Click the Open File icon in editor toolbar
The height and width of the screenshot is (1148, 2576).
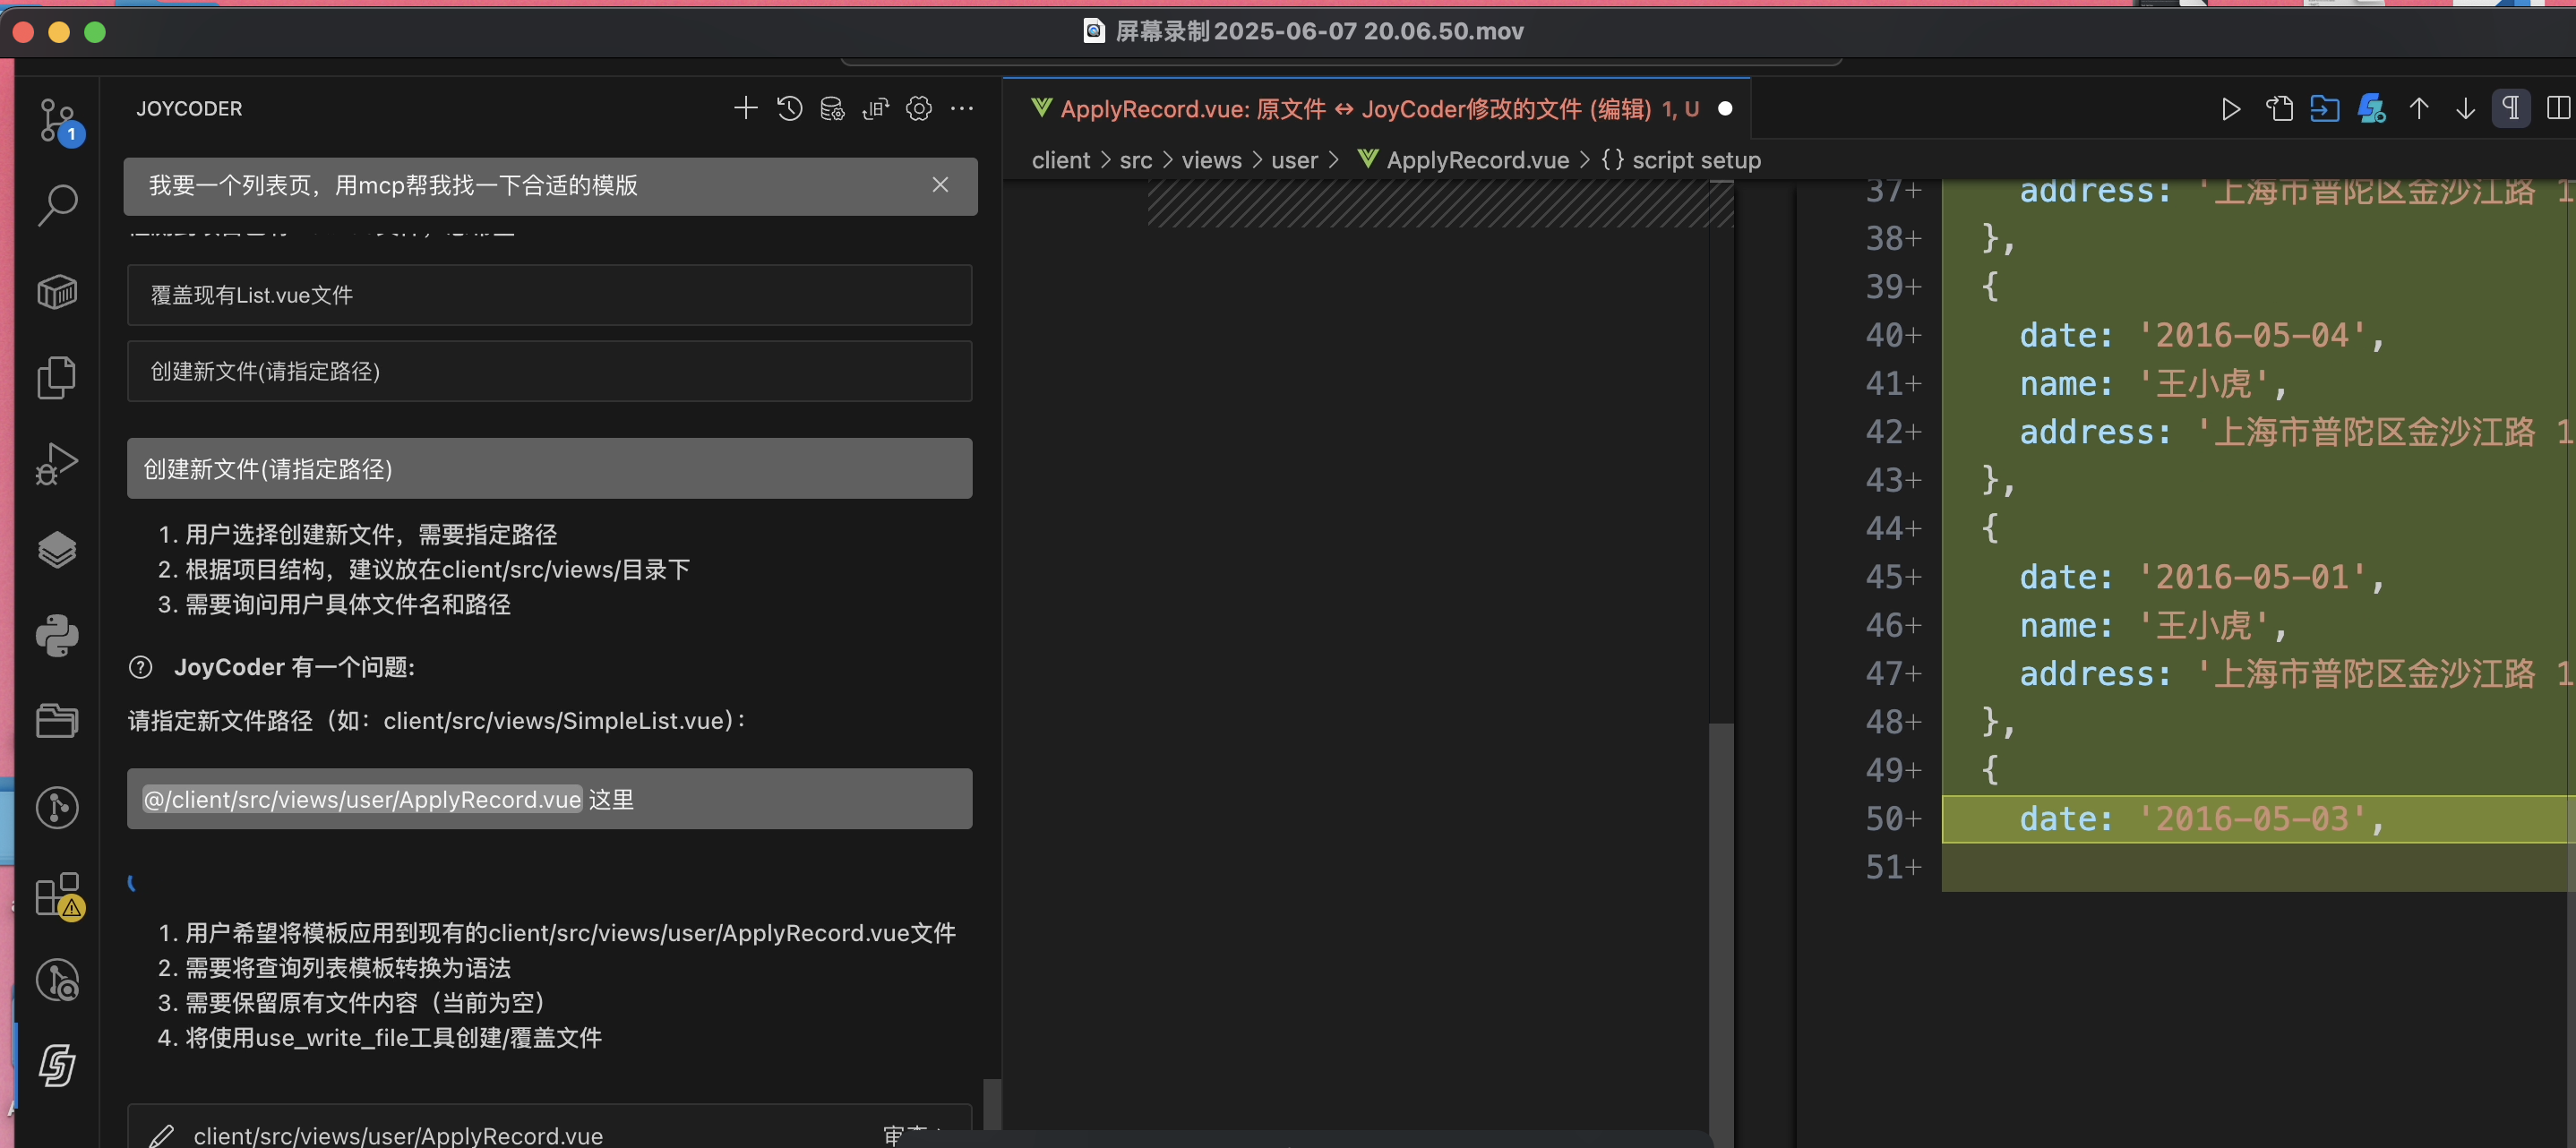click(x=2279, y=108)
